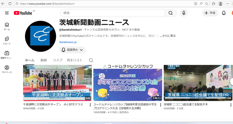Open the favorites list icon
Screen dimensions: 233x124
(x=213, y=4)
